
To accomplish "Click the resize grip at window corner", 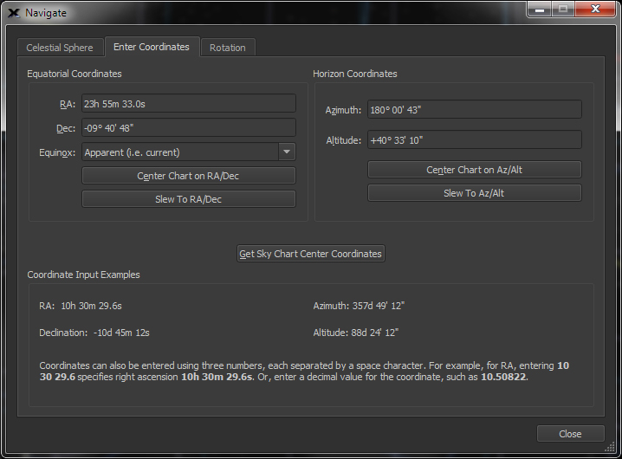I will [x=610, y=448].
